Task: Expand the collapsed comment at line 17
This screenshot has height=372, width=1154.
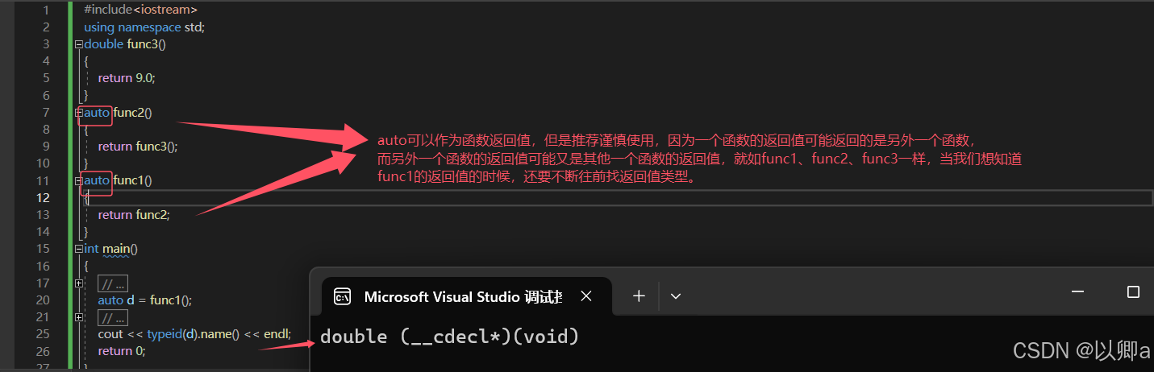Action: [79, 283]
